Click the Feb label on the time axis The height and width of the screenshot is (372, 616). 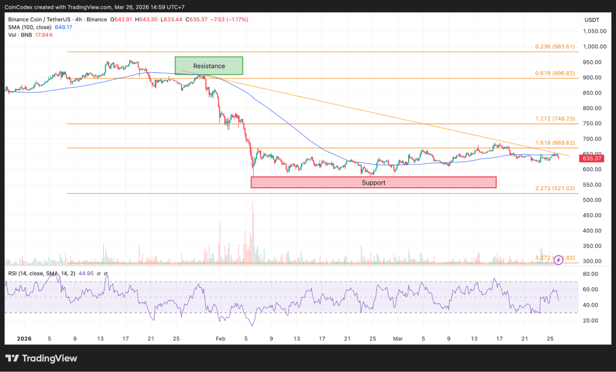221,339
